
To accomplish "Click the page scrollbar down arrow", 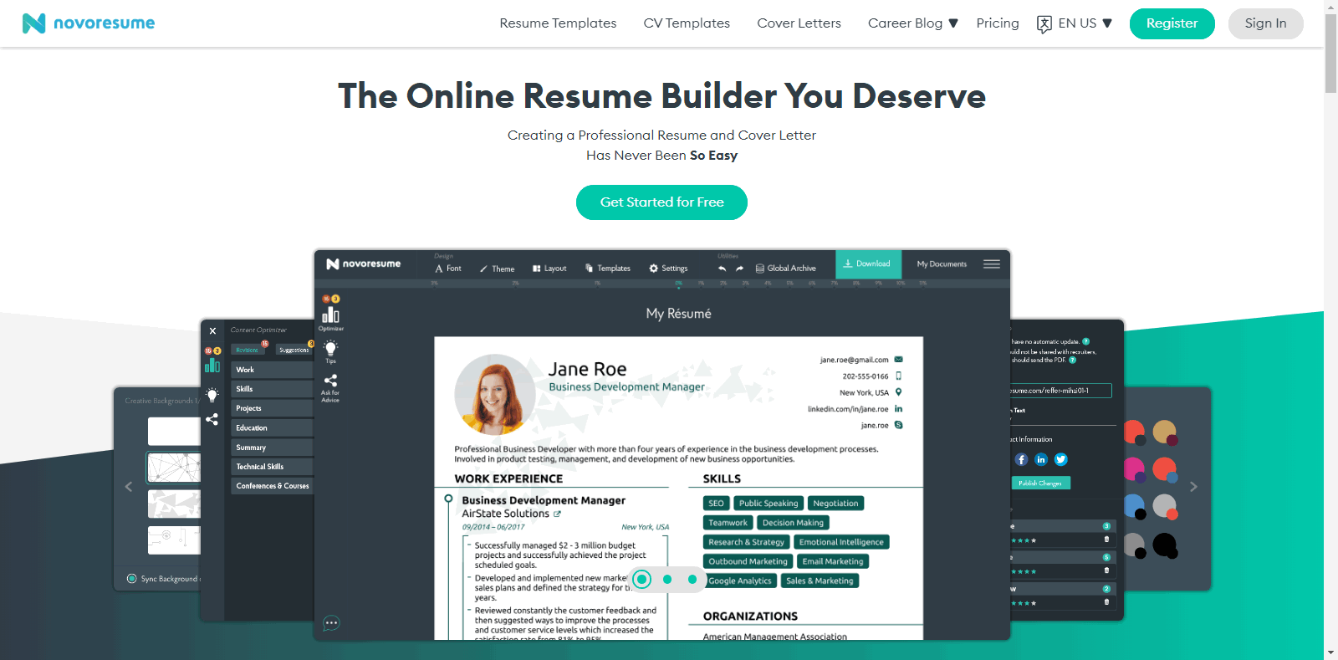I will tap(1330, 652).
